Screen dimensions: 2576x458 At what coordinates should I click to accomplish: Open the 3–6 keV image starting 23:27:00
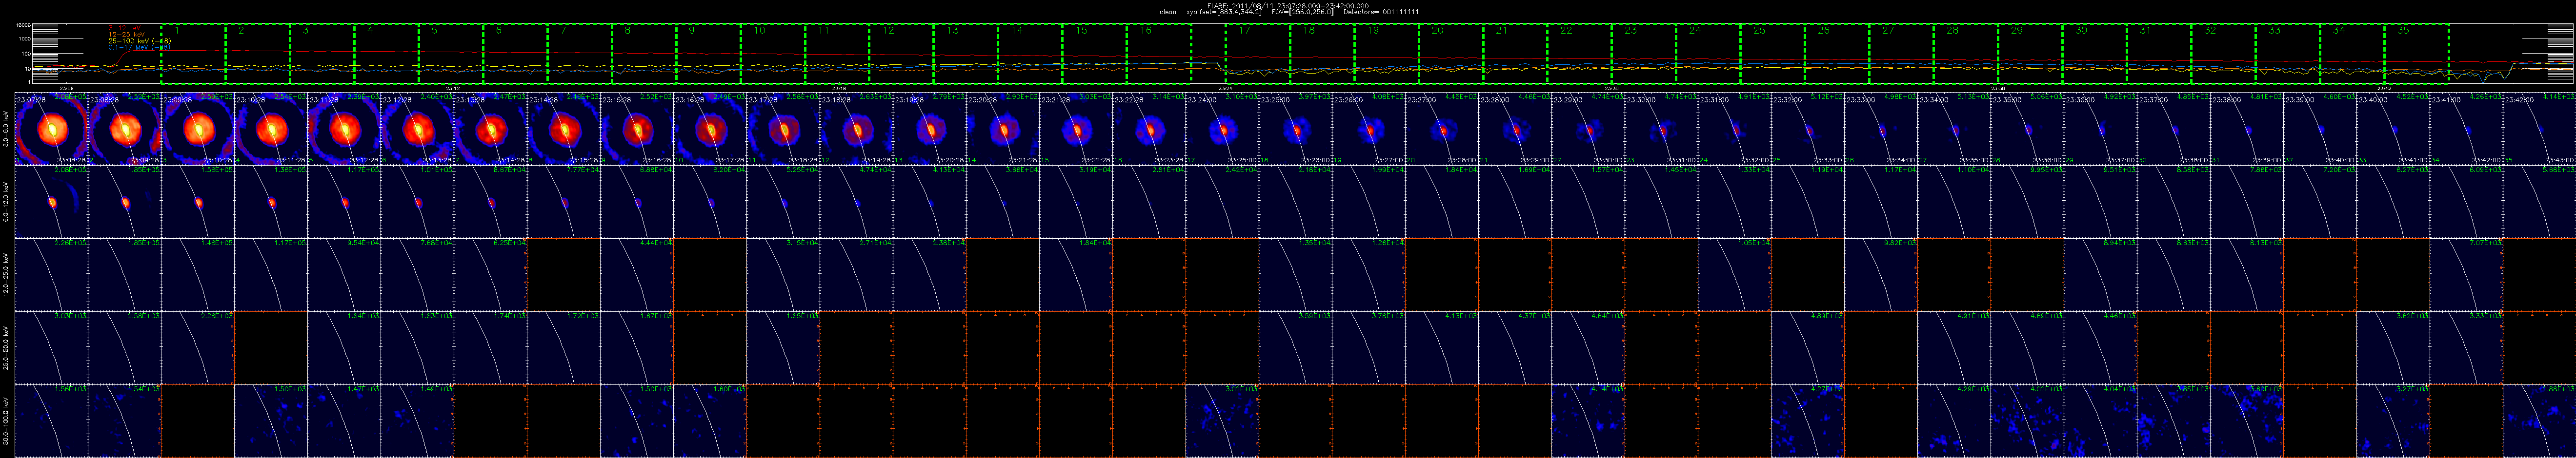click(x=1441, y=129)
